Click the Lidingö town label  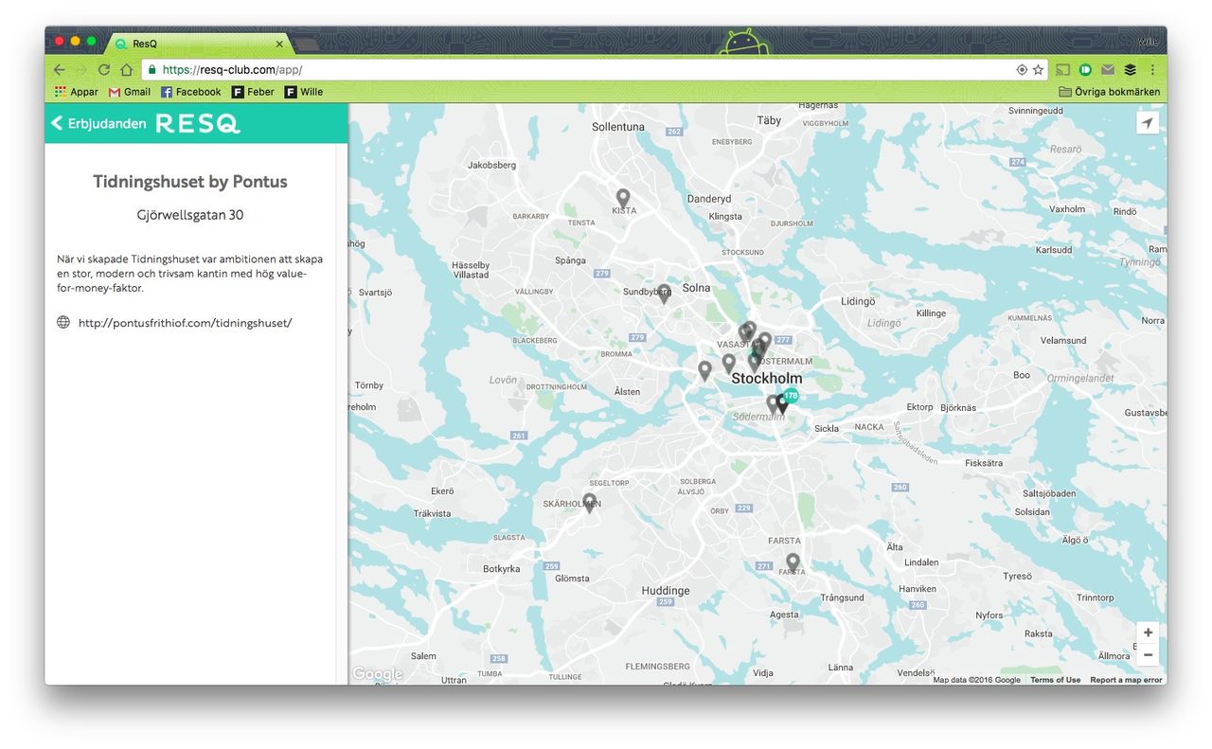tap(859, 302)
